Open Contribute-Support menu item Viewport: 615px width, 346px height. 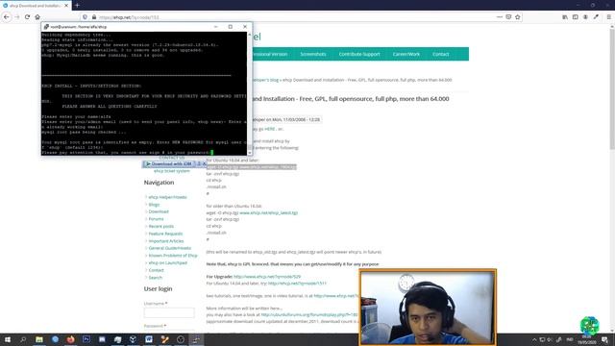359,54
